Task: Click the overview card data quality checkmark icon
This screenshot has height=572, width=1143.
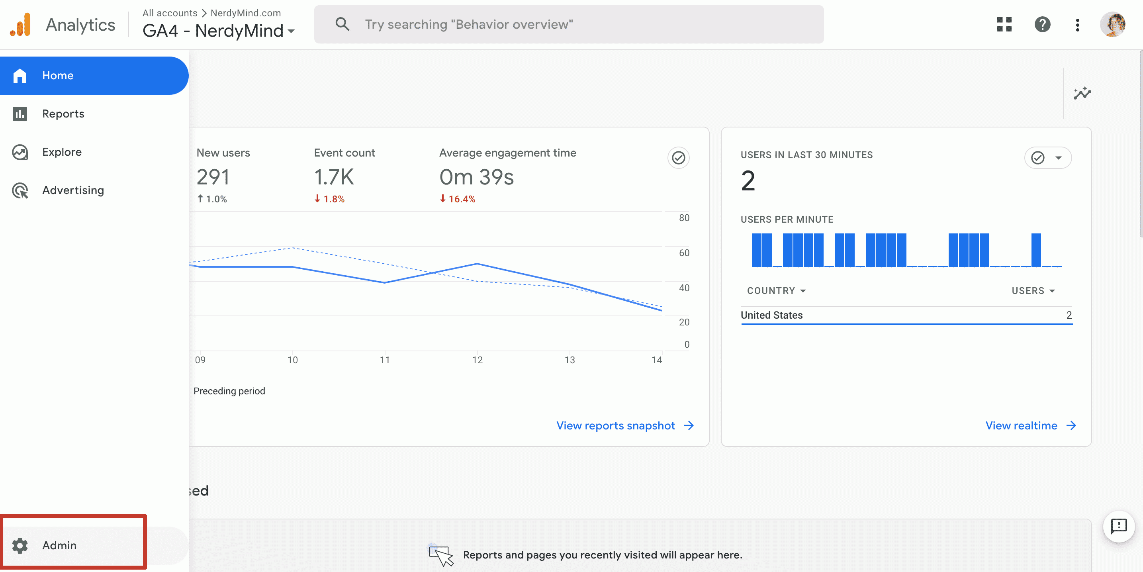Action: [679, 158]
